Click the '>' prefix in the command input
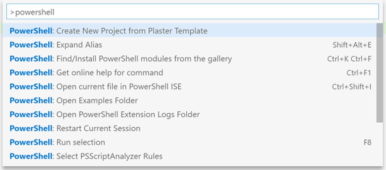Image resolution: width=386 pixels, height=170 pixels. click(x=12, y=12)
